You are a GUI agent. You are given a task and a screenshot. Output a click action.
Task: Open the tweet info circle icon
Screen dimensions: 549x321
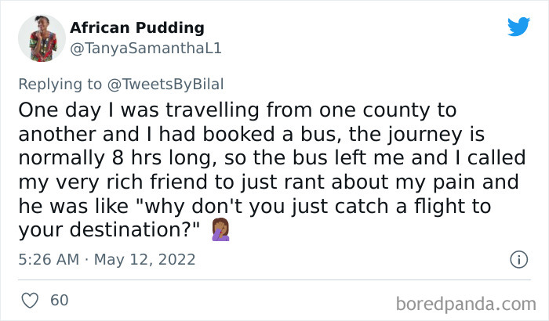pos(518,258)
